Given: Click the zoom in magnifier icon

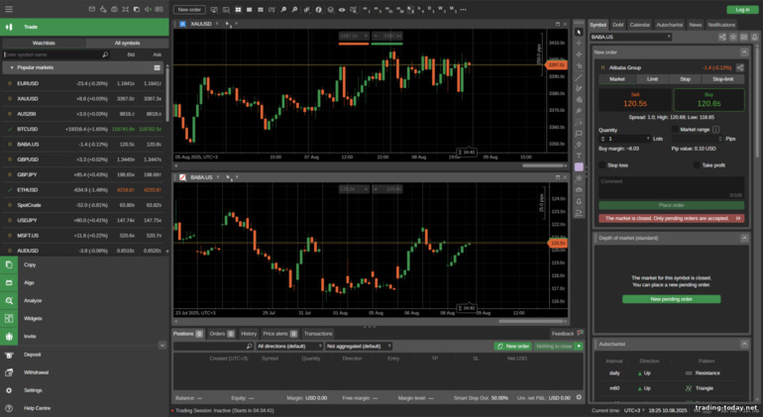Looking at the screenshot, I should click(x=283, y=10).
